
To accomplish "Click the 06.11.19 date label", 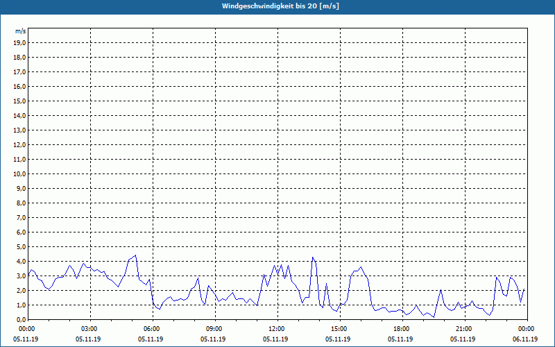I will pyautogui.click(x=525, y=339).
